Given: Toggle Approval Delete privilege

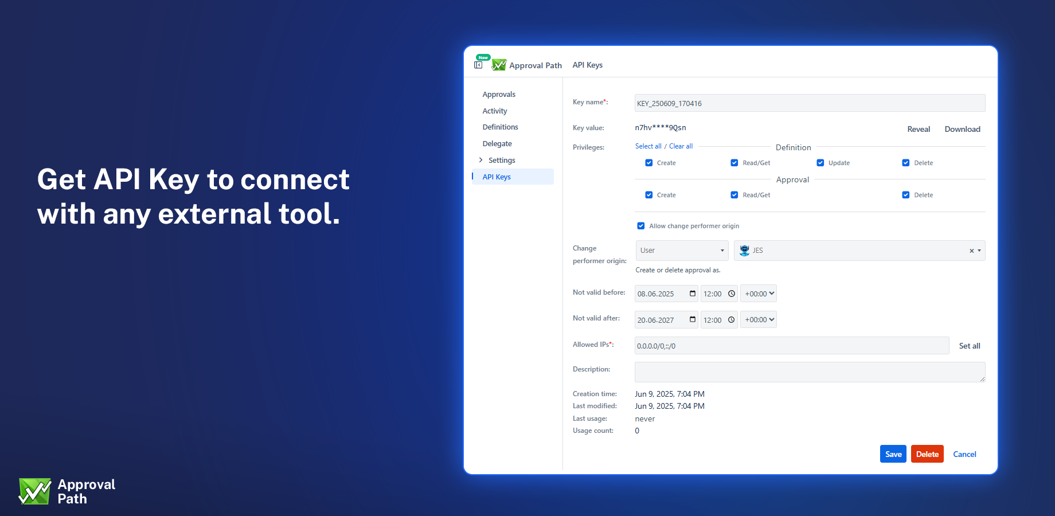Looking at the screenshot, I should 906,195.
